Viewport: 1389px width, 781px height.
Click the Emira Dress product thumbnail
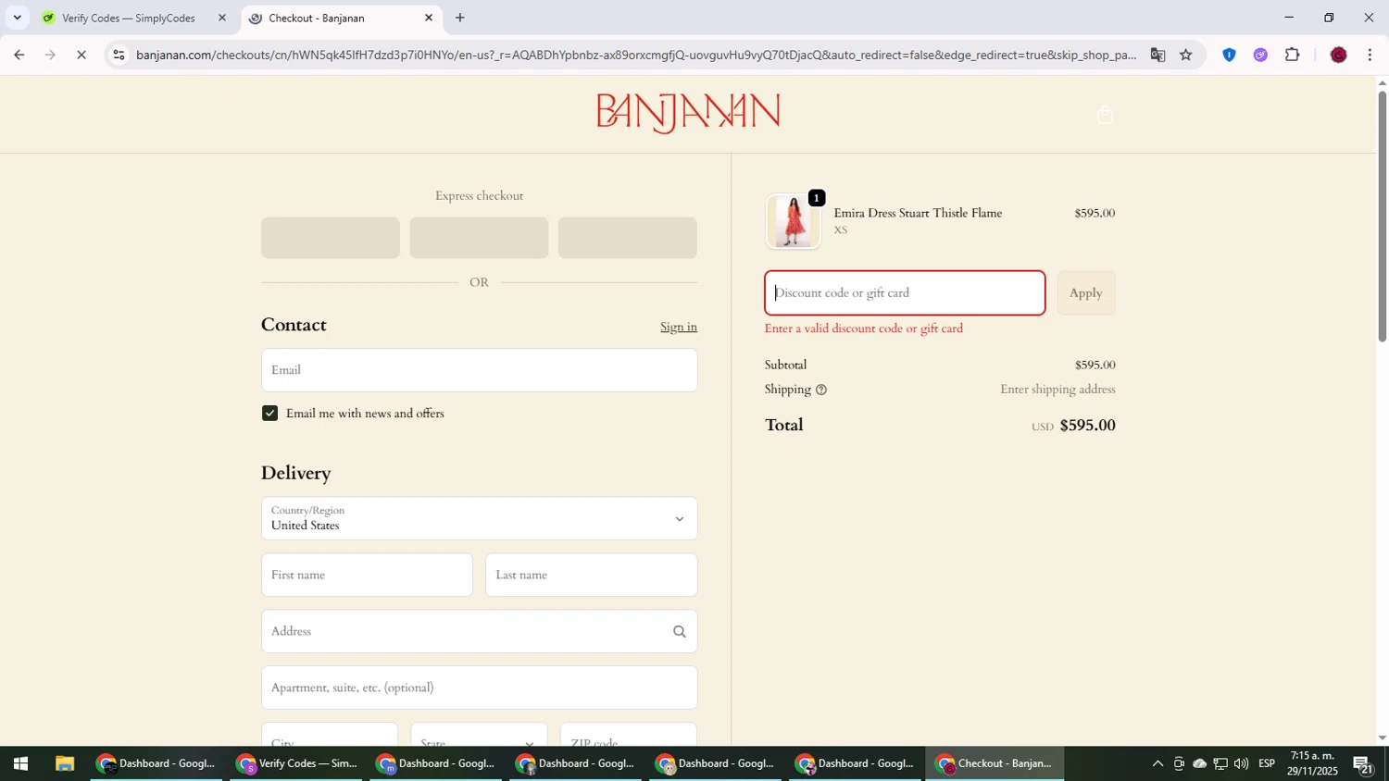tap(793, 222)
